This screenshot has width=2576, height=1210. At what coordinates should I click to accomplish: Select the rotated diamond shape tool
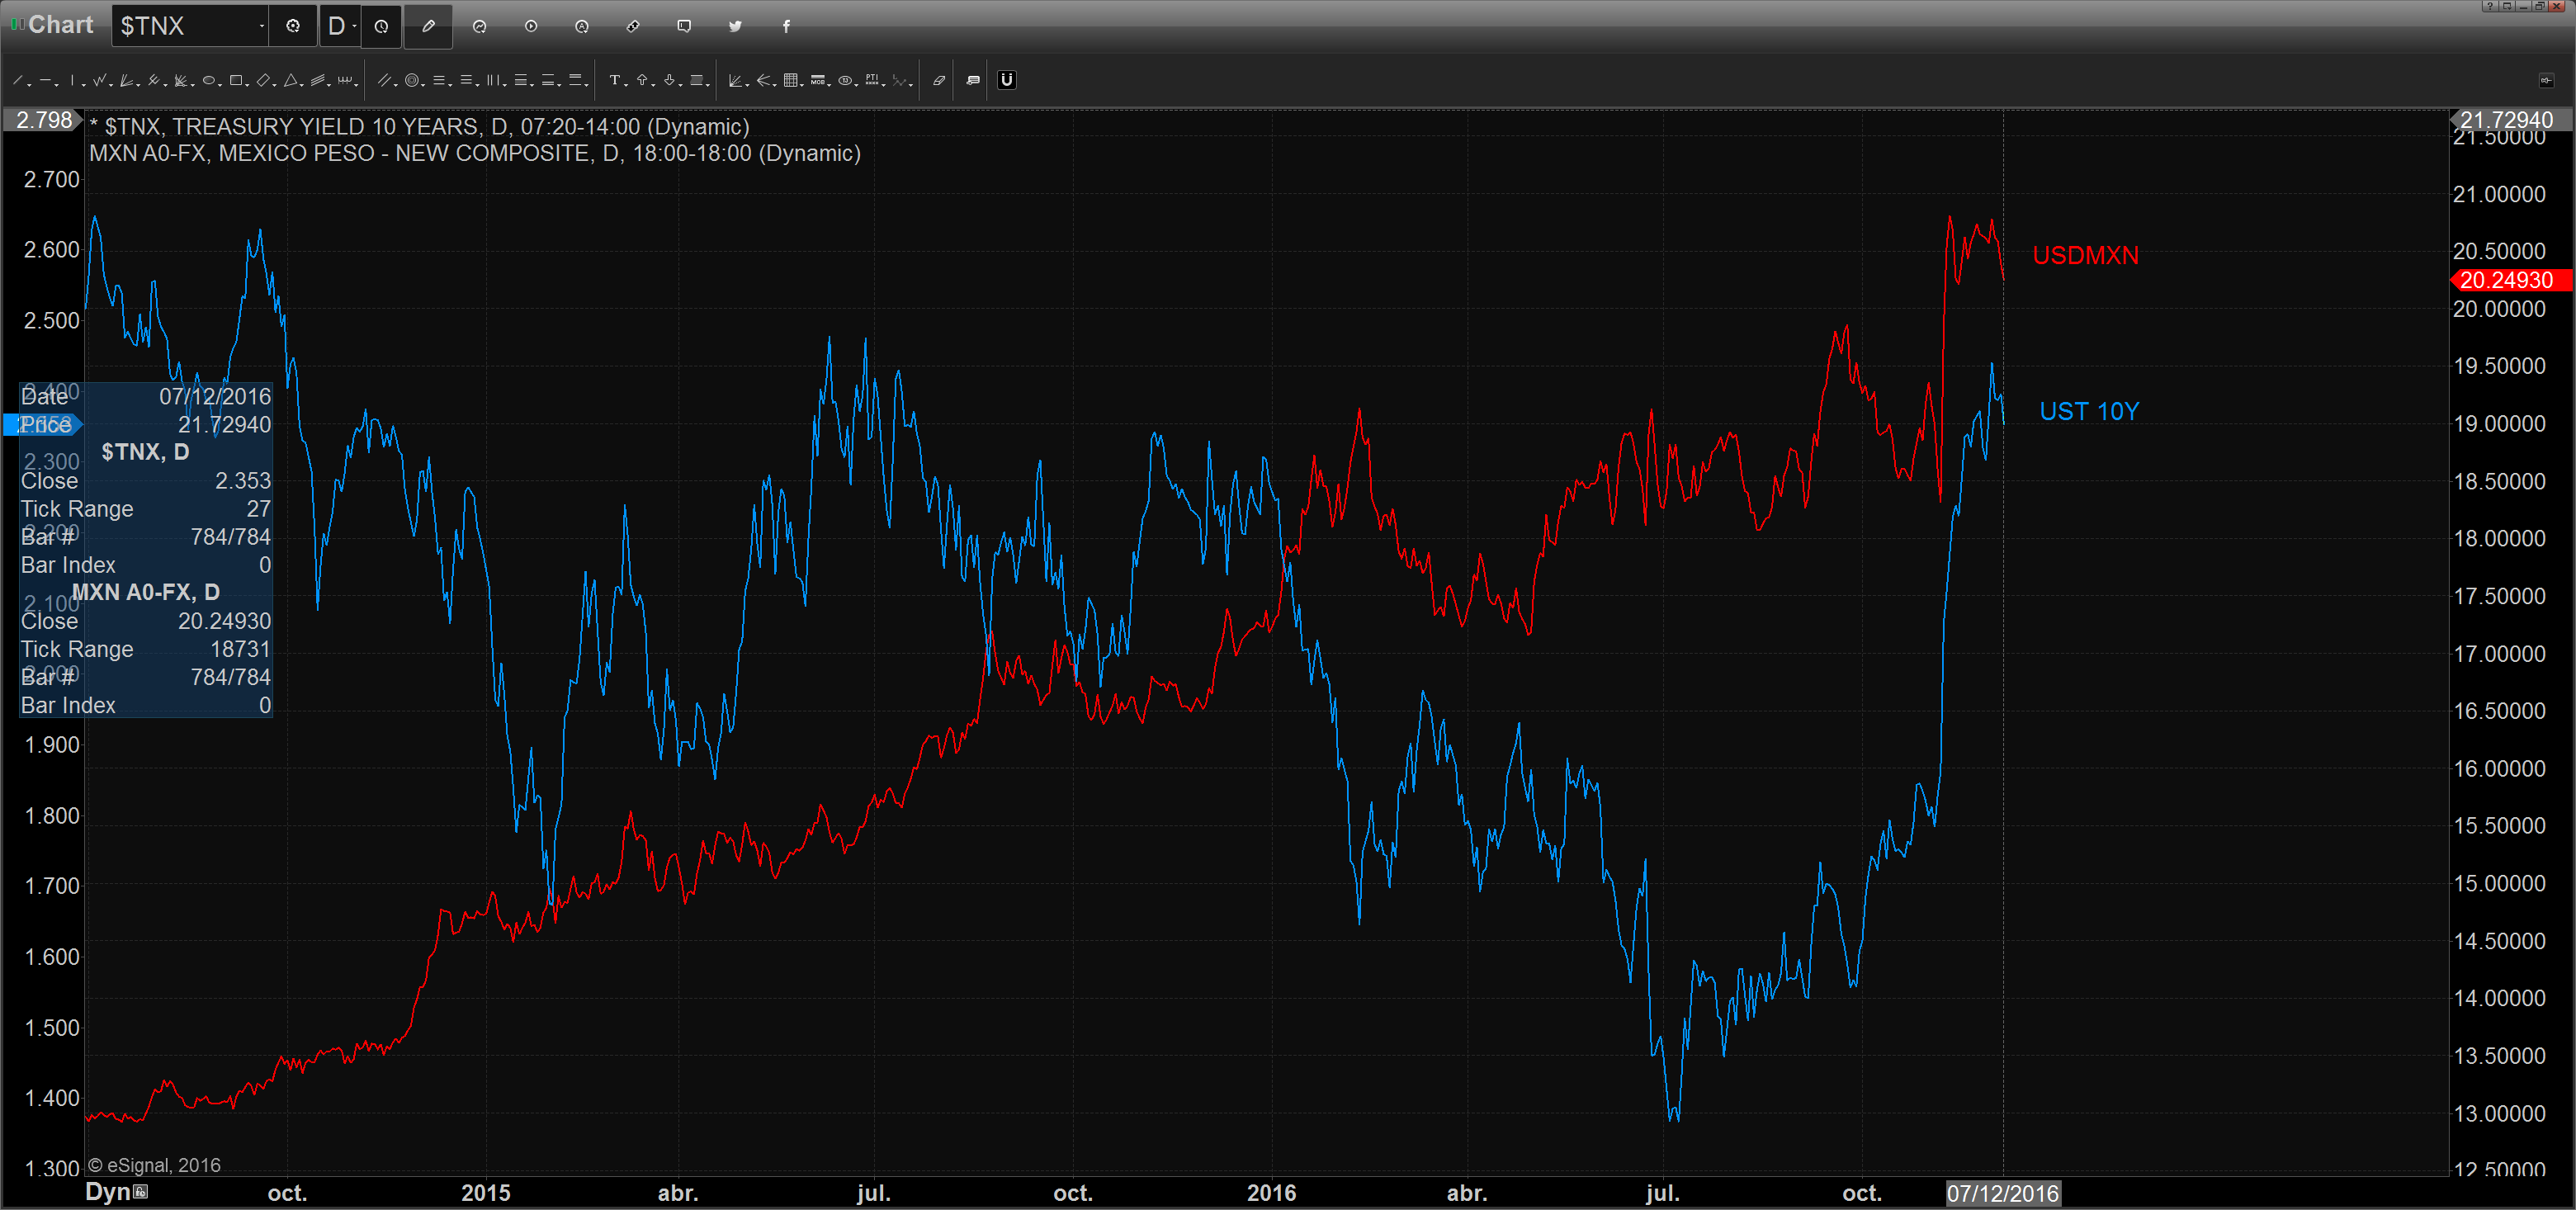coord(263,80)
